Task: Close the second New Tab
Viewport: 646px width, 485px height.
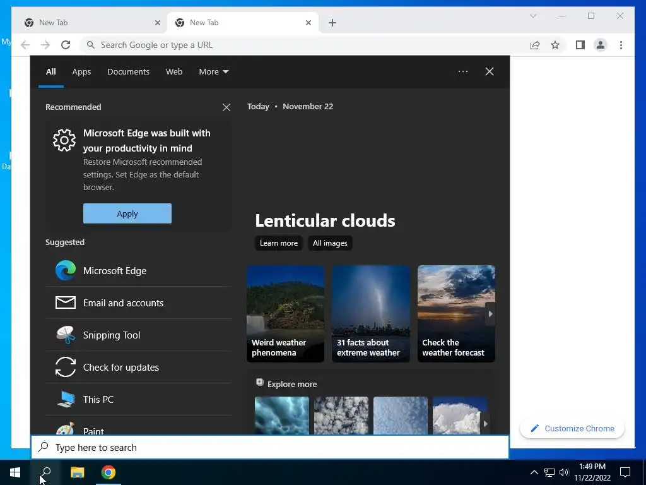Action: (x=308, y=23)
